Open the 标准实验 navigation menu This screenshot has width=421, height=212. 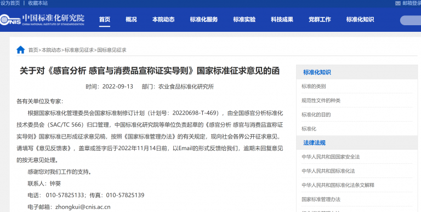click(244, 20)
